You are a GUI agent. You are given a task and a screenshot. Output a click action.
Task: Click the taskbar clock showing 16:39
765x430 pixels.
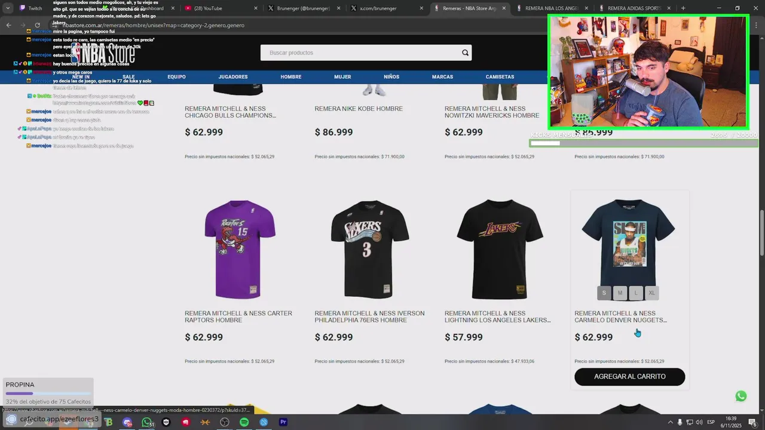coord(731,422)
